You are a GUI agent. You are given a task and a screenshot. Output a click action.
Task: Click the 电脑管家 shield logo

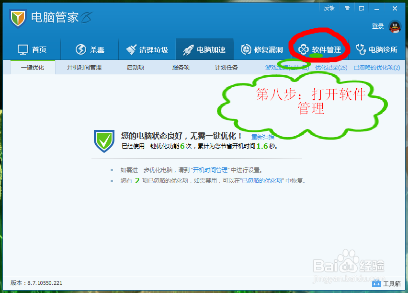18,18
